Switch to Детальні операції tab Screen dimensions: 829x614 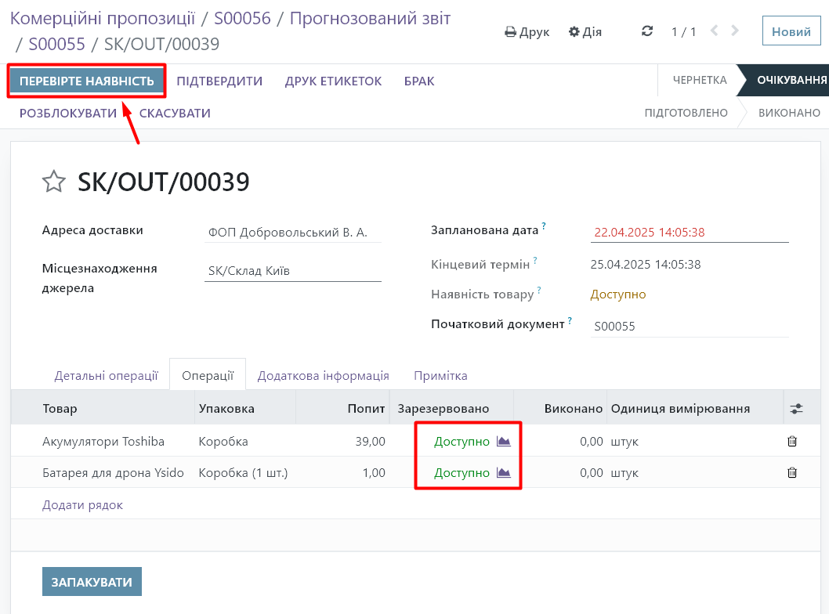pyautogui.click(x=106, y=375)
